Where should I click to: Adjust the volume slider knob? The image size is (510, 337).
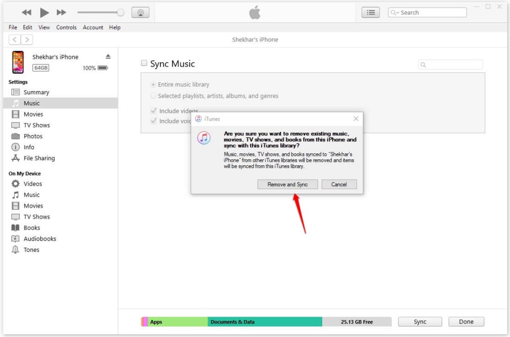point(121,12)
